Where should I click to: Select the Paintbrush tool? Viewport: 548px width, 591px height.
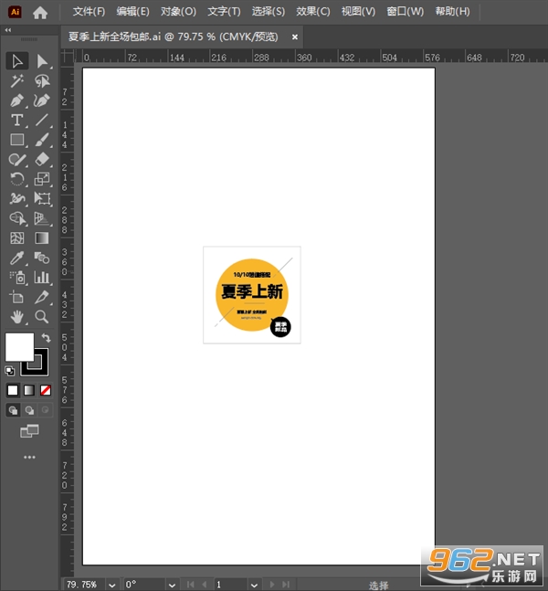tap(42, 140)
